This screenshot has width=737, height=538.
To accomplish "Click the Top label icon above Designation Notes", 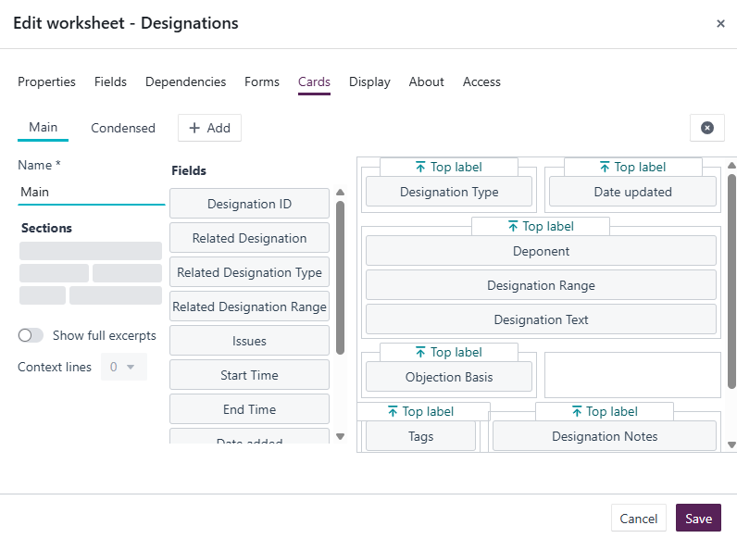I will [x=577, y=411].
